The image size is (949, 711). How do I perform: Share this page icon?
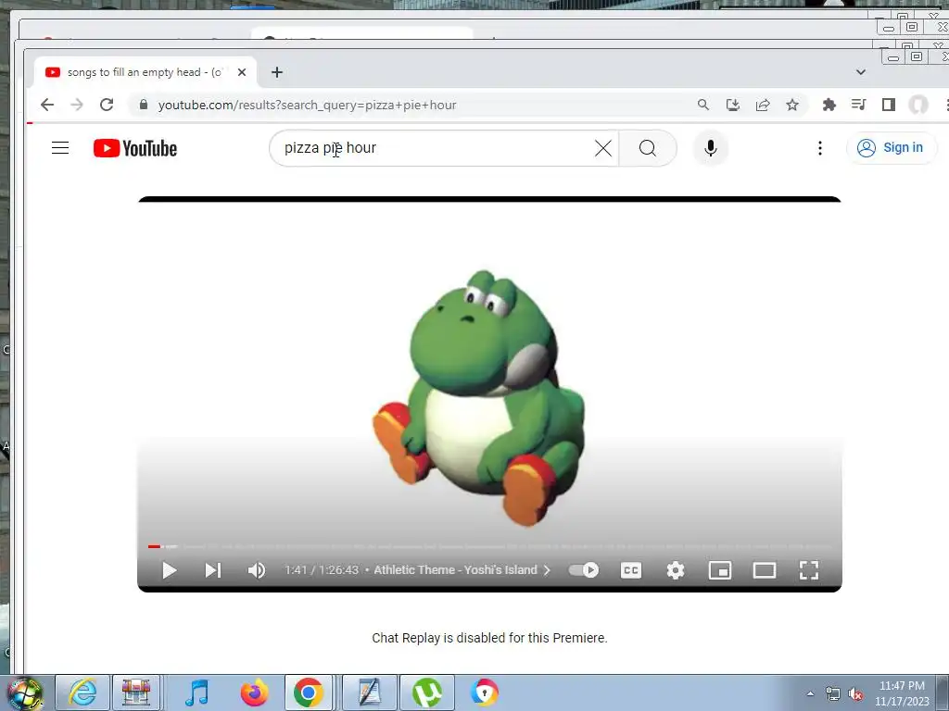(763, 105)
